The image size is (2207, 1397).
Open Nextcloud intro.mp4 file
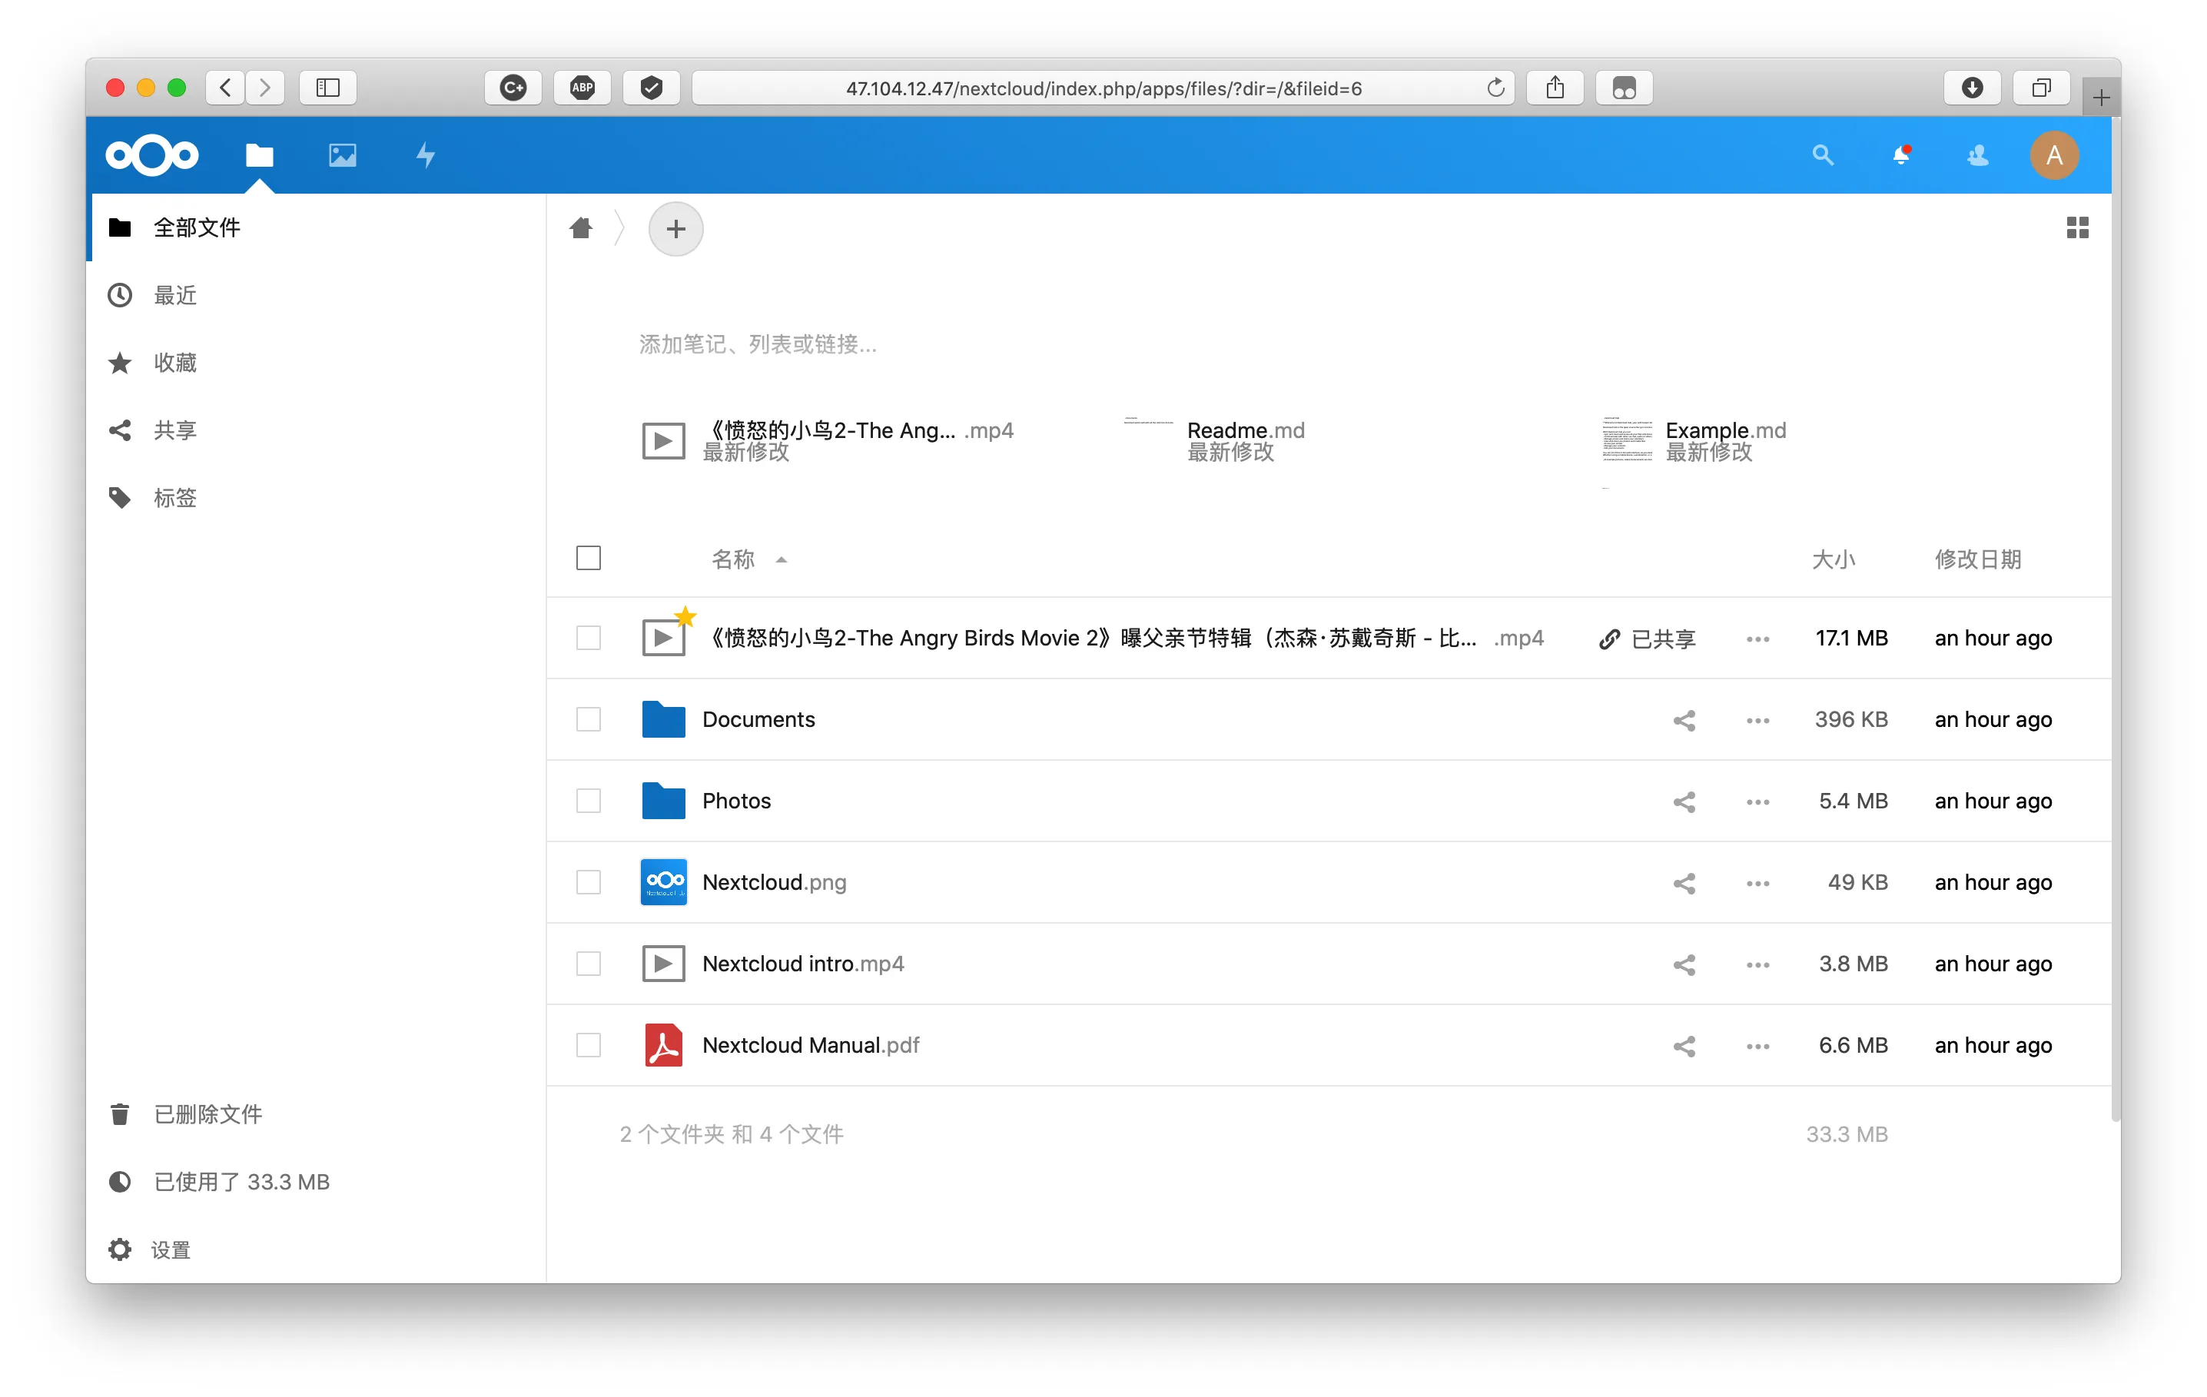click(803, 964)
